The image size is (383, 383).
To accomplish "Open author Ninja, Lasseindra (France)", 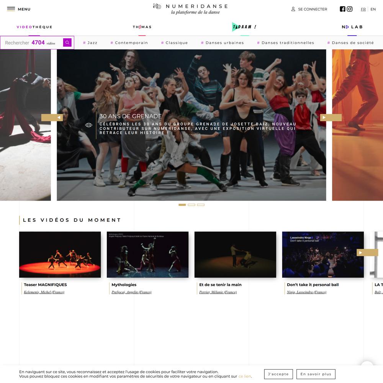I will pyautogui.click(x=306, y=292).
